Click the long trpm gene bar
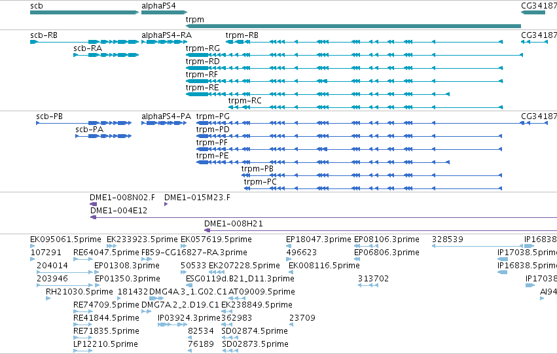 click(353, 26)
